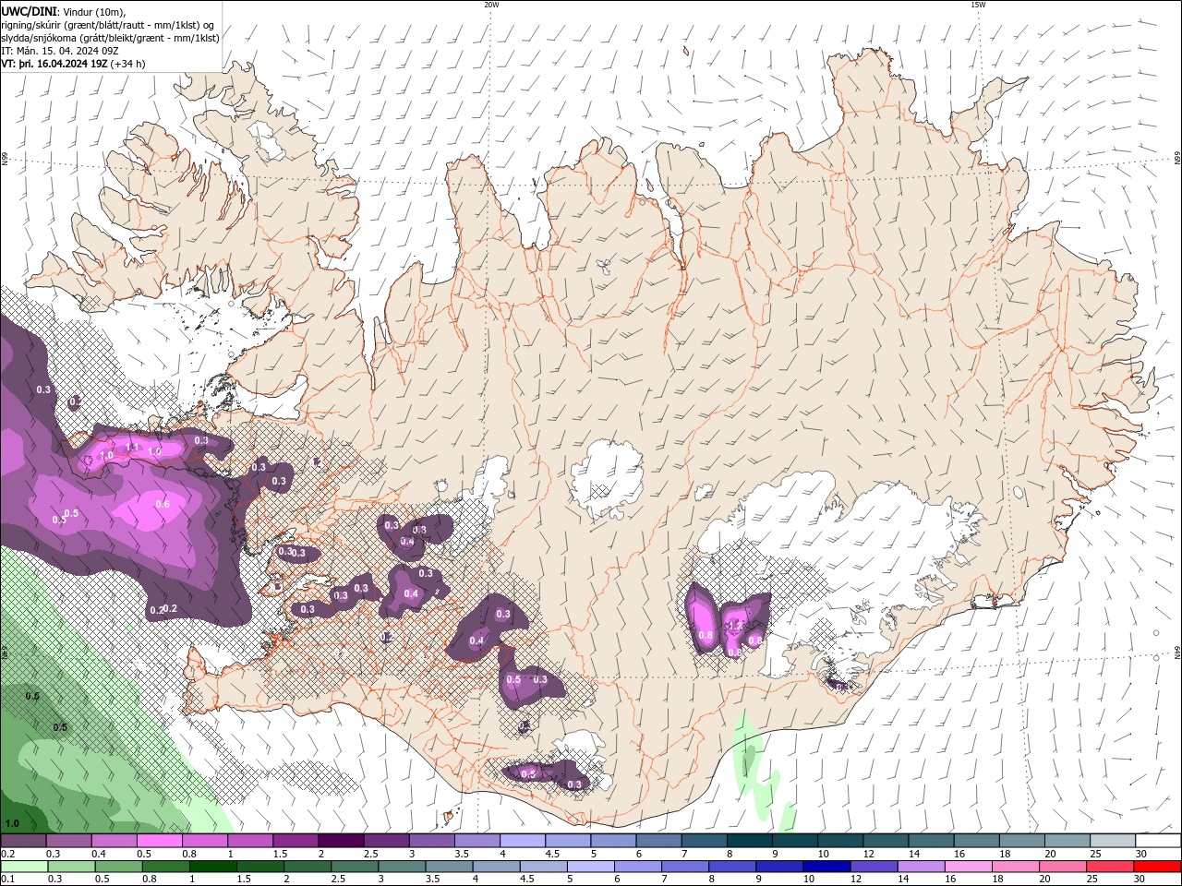
Task: Select pale mint swatch between 0.1 and 0.3, lower row
Action: click(23, 867)
